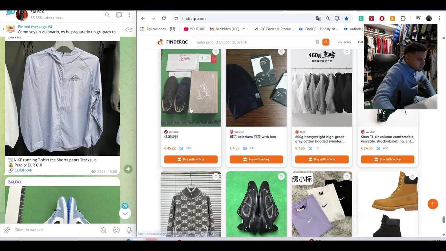Go back in the browser
Screen dimensions: 446x251
point(143,18)
